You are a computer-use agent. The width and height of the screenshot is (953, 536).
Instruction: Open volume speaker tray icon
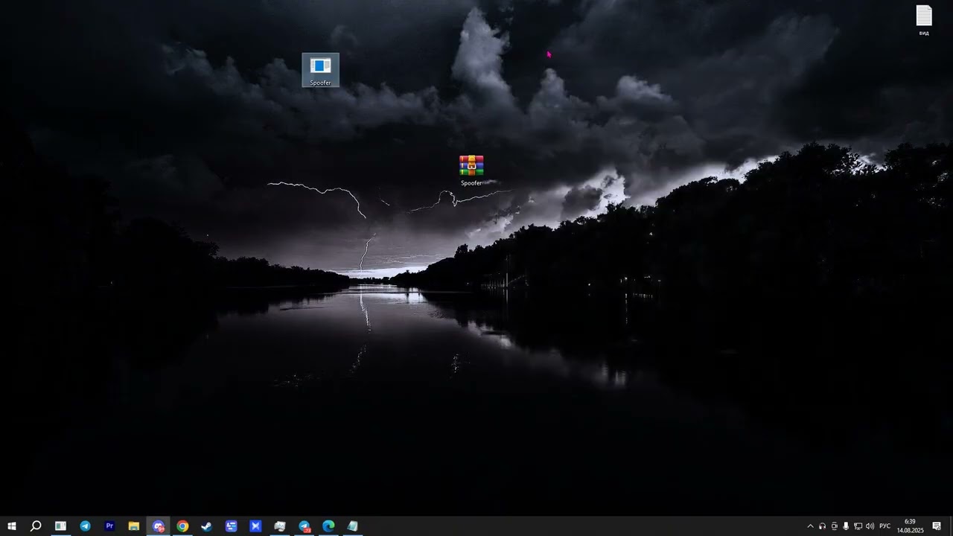click(x=870, y=526)
